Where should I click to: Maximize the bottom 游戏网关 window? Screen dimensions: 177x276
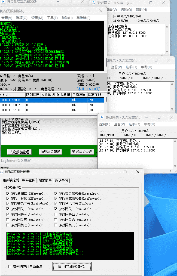click(x=159, y=117)
